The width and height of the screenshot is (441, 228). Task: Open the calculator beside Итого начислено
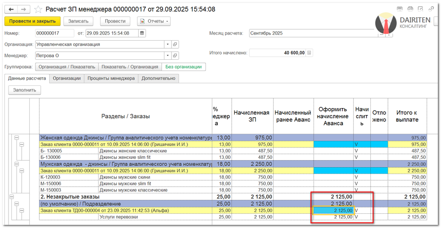pyautogui.click(x=309, y=53)
